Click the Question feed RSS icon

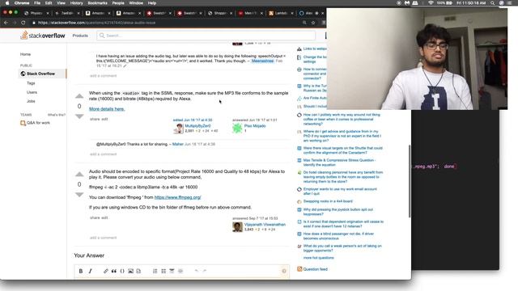299,269
